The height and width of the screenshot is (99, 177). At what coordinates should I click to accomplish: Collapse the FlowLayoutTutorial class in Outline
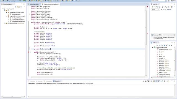tap(152, 48)
